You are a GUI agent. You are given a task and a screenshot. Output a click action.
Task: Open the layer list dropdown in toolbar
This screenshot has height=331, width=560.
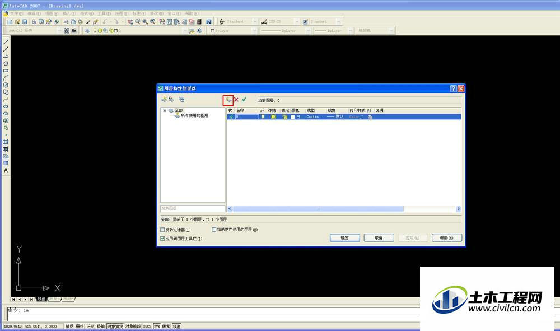pyautogui.click(x=185, y=31)
